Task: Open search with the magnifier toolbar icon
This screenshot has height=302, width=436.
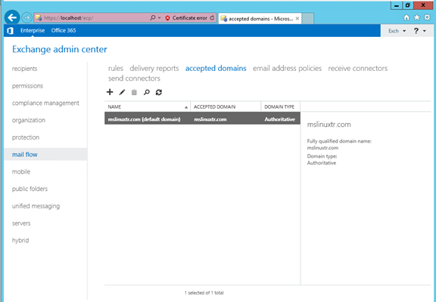Action: [147, 92]
